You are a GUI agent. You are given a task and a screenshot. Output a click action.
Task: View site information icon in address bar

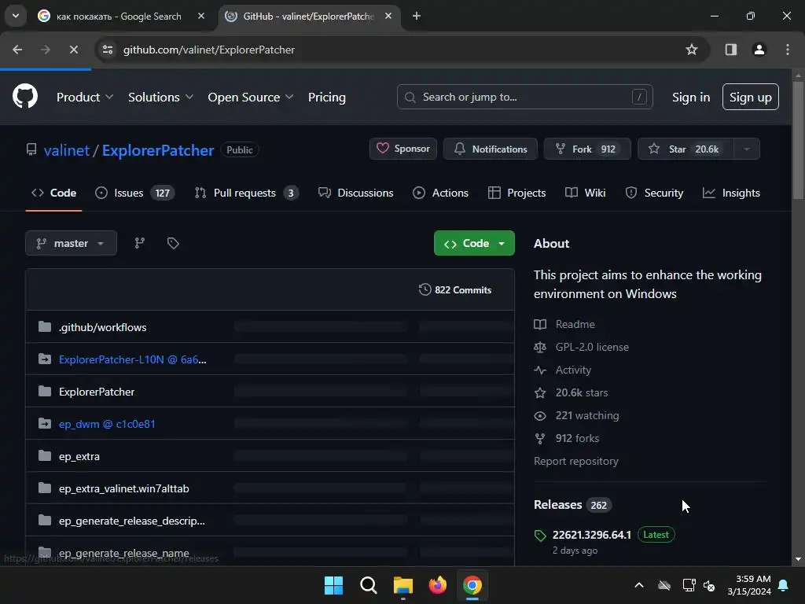[107, 50]
